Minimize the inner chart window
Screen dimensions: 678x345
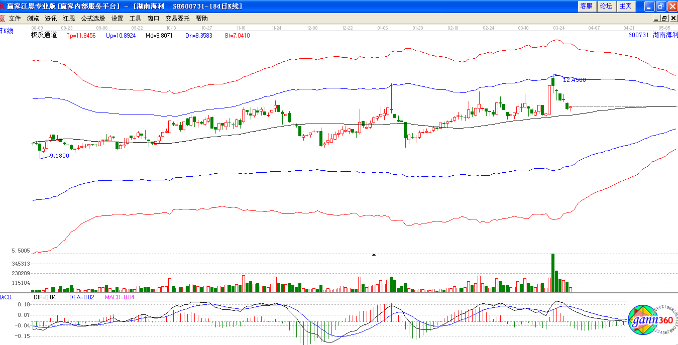coord(656,18)
